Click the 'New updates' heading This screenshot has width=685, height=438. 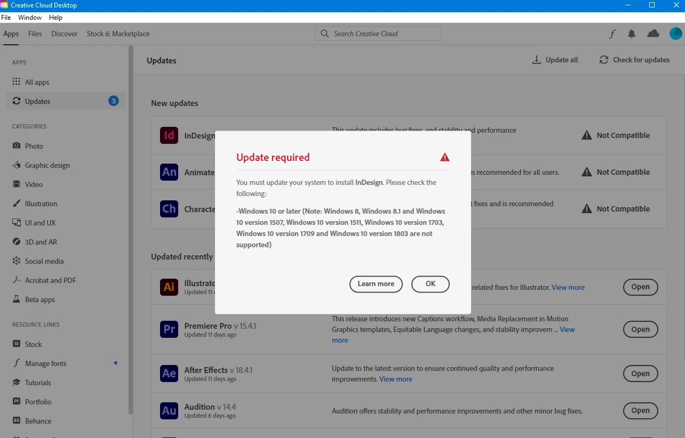(x=174, y=103)
